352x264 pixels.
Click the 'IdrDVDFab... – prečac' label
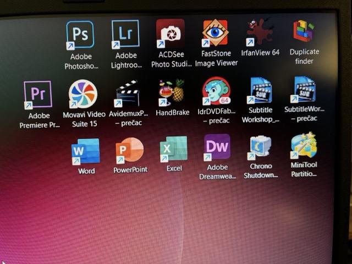tap(216, 116)
